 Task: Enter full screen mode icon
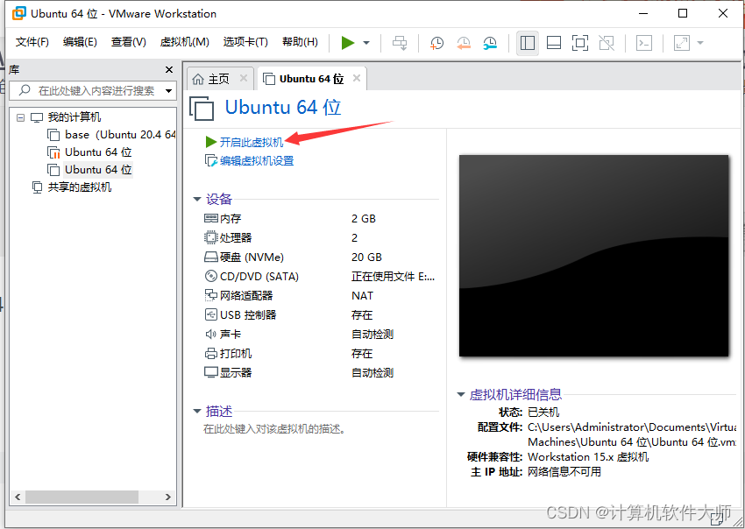(x=580, y=43)
